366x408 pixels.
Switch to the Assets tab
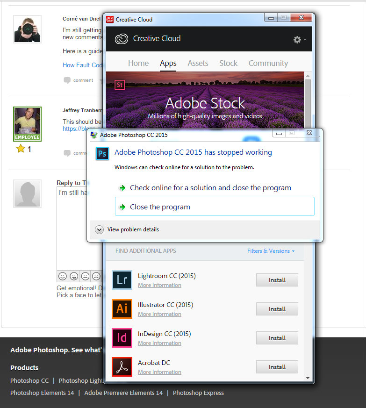tap(198, 63)
